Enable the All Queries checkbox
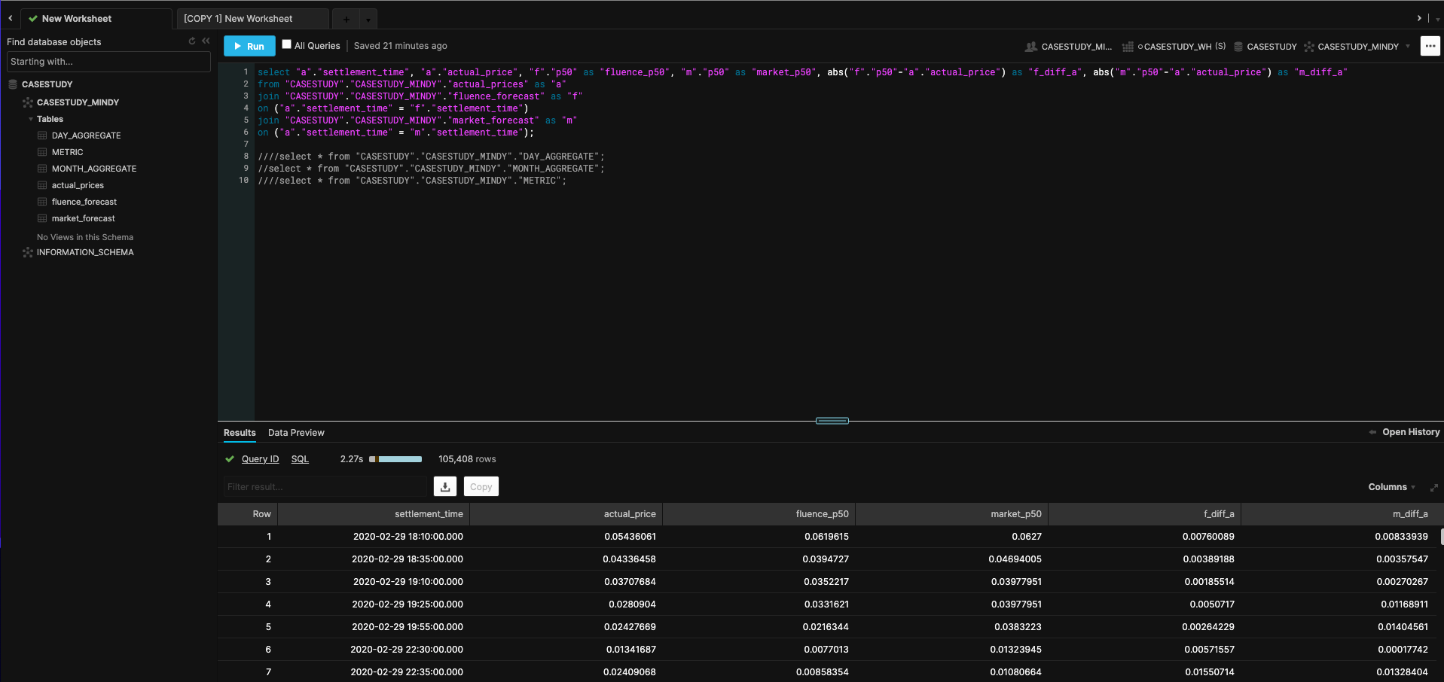The width and height of the screenshot is (1444, 682). (286, 44)
